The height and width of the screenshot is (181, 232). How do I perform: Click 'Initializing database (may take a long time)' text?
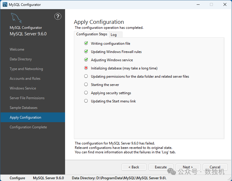click(x=124, y=68)
